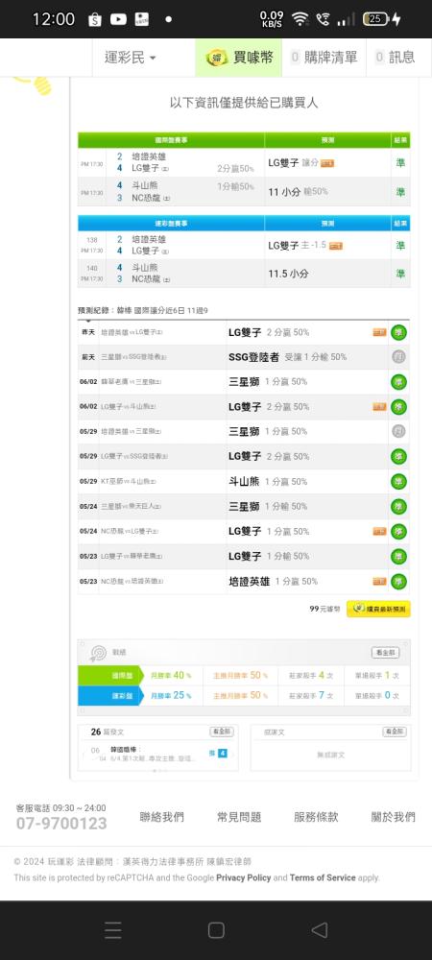The image size is (432, 960).
Task: Tap the Android home square icon
Action: point(216,930)
